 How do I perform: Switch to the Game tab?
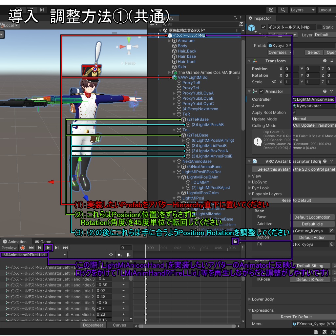(43, 242)
